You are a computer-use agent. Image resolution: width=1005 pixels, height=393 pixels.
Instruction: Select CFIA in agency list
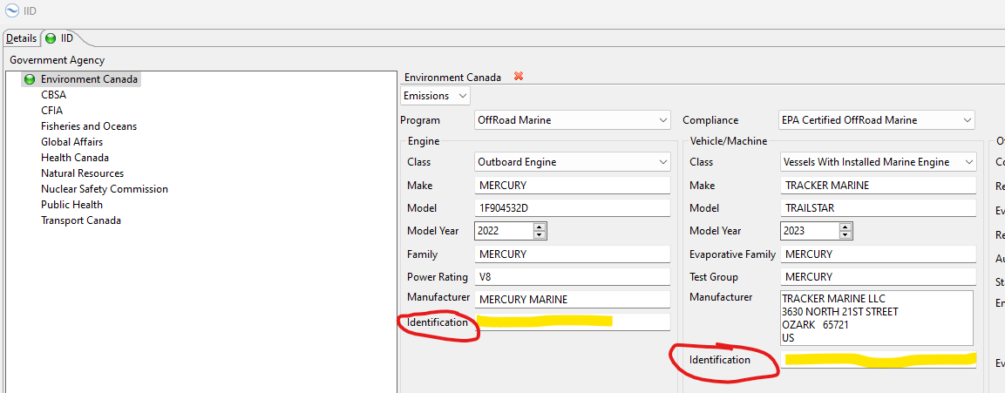(x=51, y=111)
